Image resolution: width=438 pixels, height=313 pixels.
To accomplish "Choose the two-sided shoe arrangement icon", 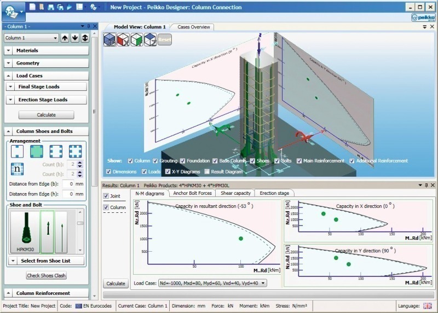I will pos(17,151).
